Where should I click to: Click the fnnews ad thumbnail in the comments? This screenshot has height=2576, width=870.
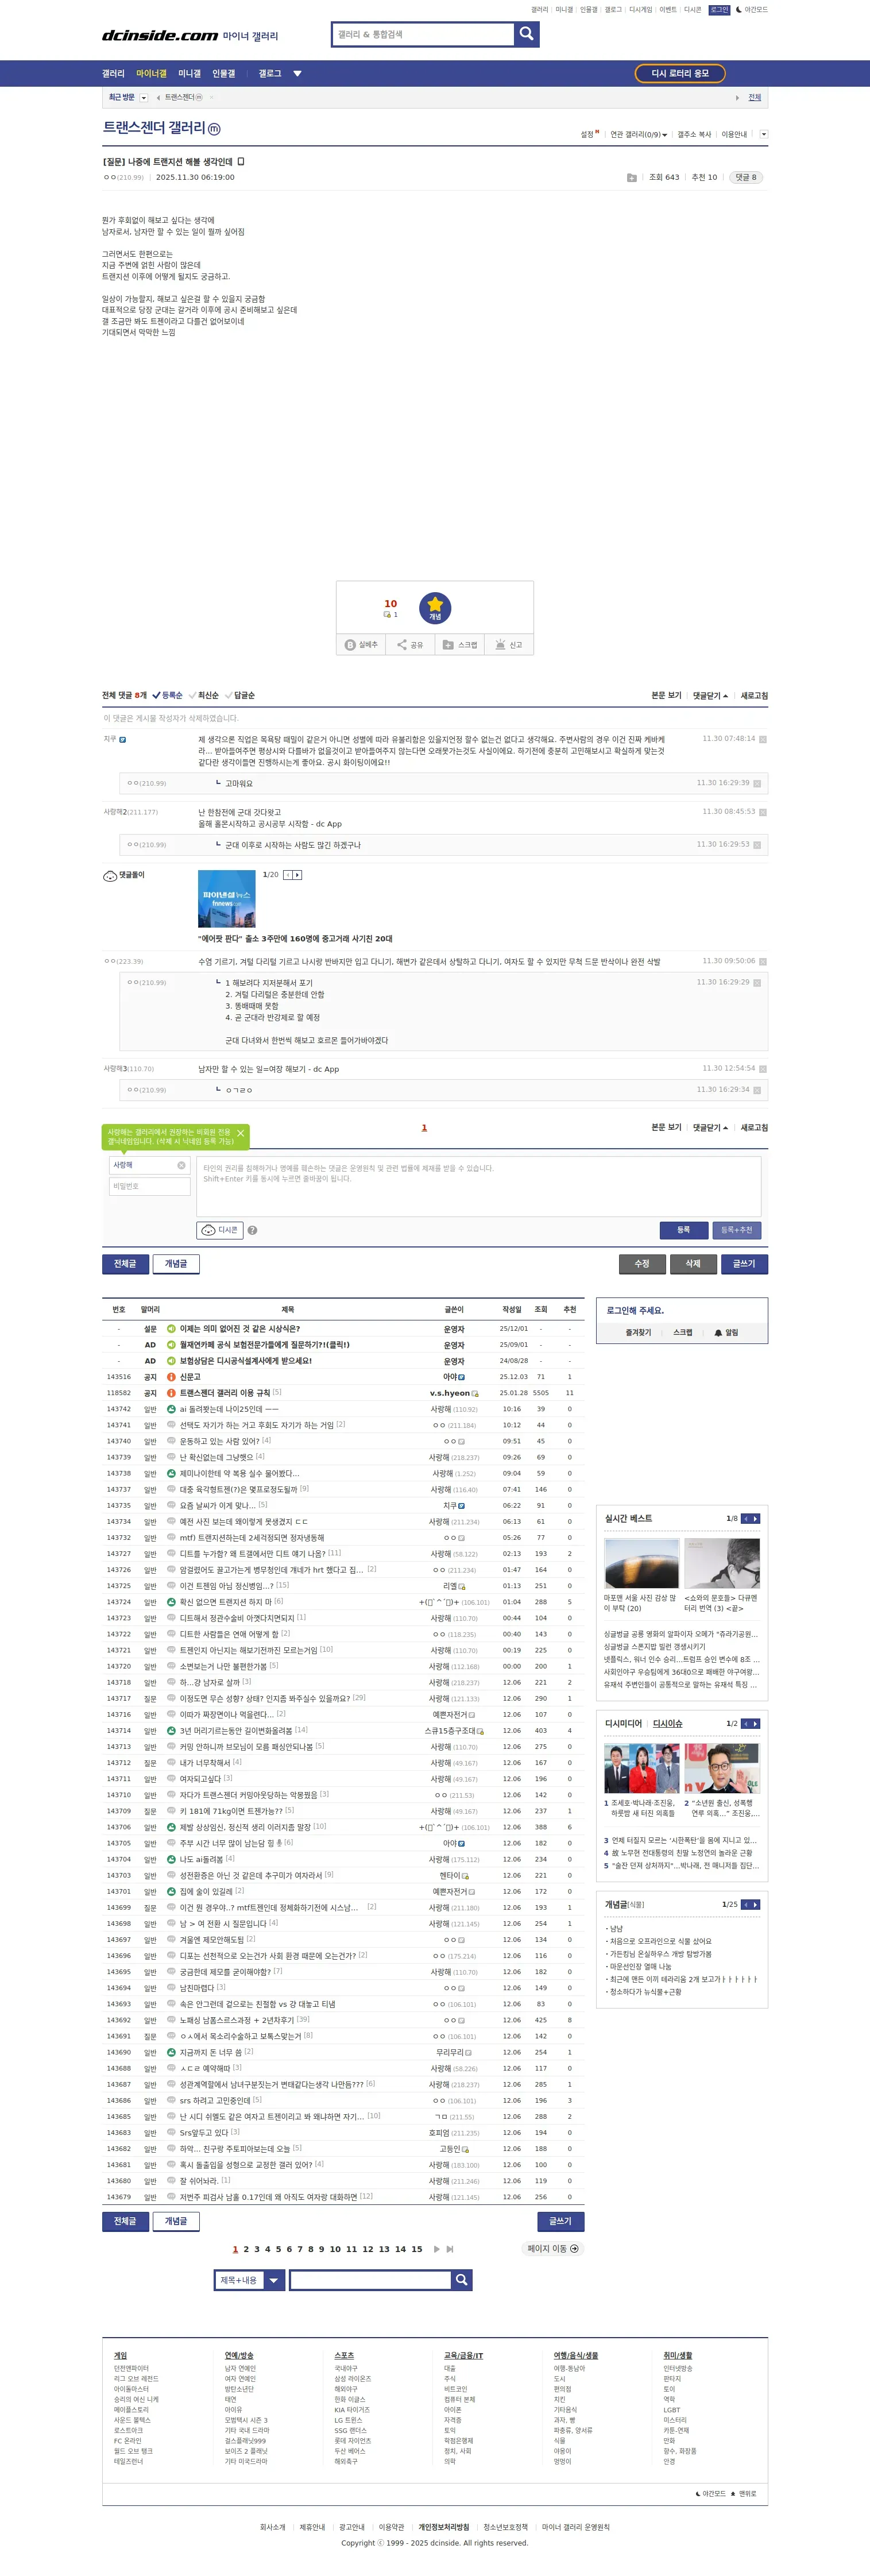pyautogui.click(x=226, y=899)
